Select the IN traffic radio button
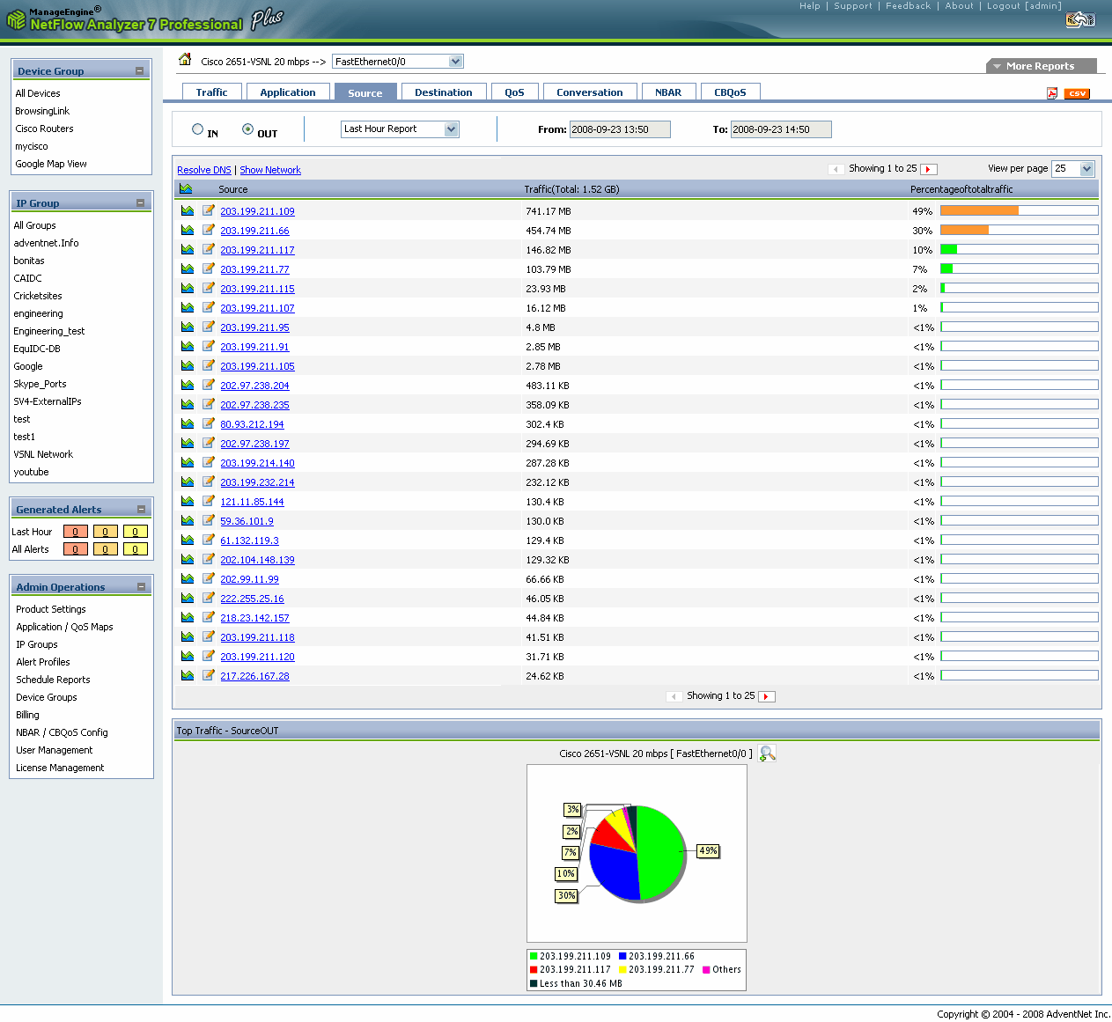This screenshot has width=1112, height=1022. [x=198, y=129]
